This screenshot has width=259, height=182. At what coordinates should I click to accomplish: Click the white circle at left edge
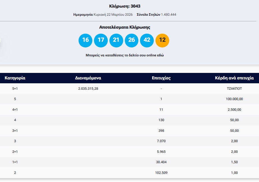[1, 40]
